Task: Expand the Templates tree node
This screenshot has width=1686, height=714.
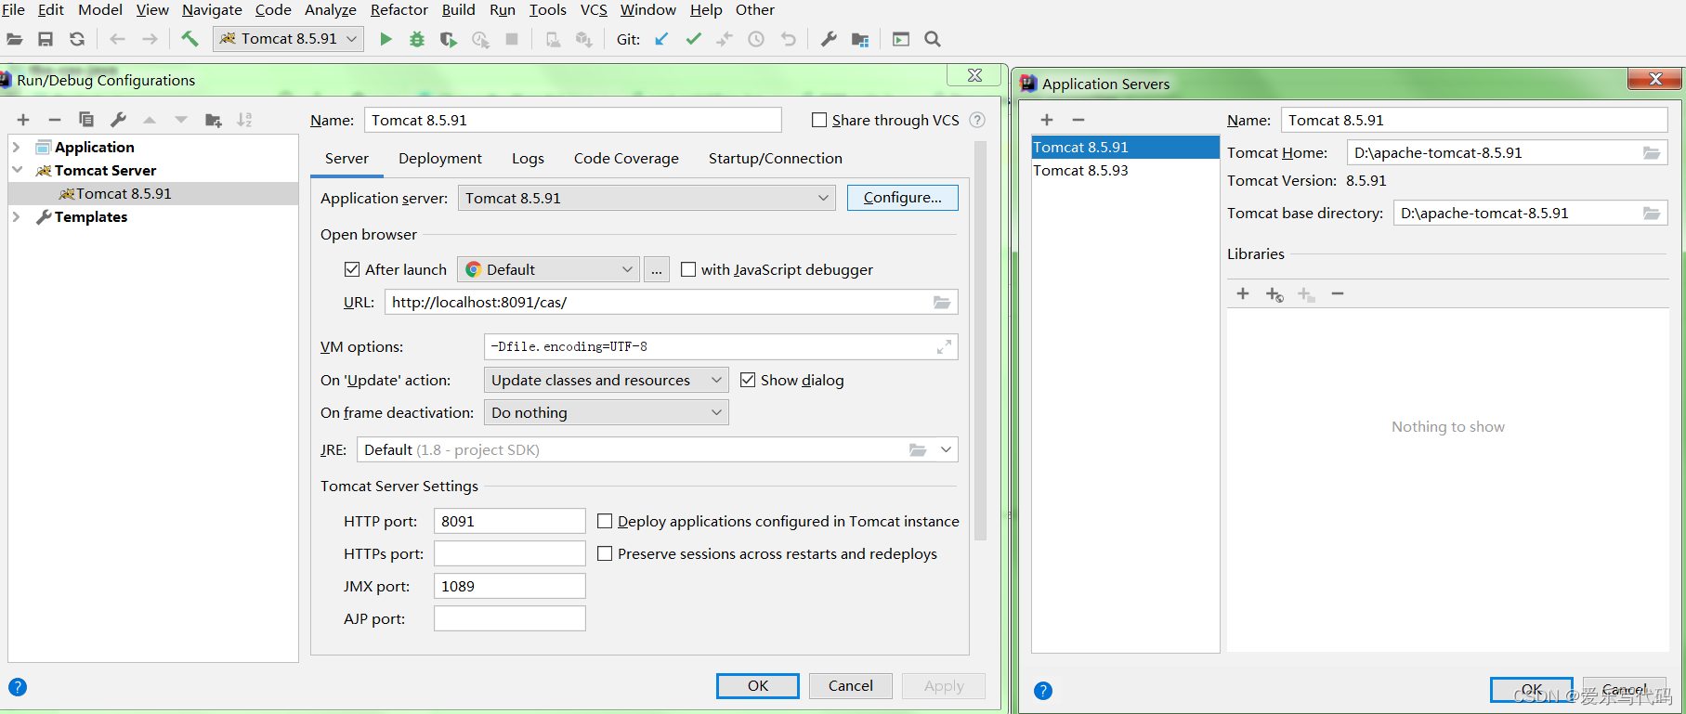Action: point(16,216)
